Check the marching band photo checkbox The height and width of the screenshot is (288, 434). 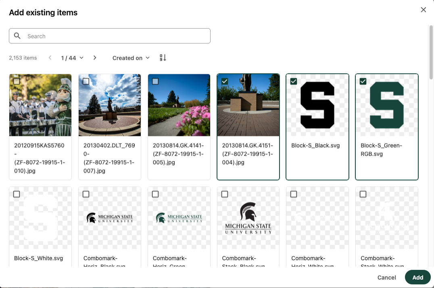17,81
